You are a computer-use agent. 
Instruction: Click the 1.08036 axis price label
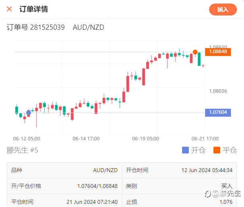[x=218, y=91]
